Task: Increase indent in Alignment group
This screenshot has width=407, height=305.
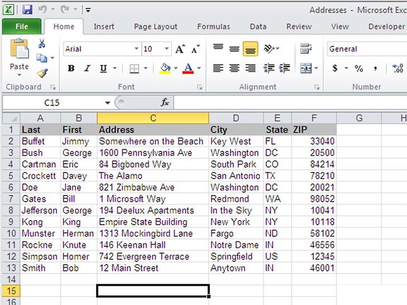Action: pyautogui.click(x=285, y=68)
